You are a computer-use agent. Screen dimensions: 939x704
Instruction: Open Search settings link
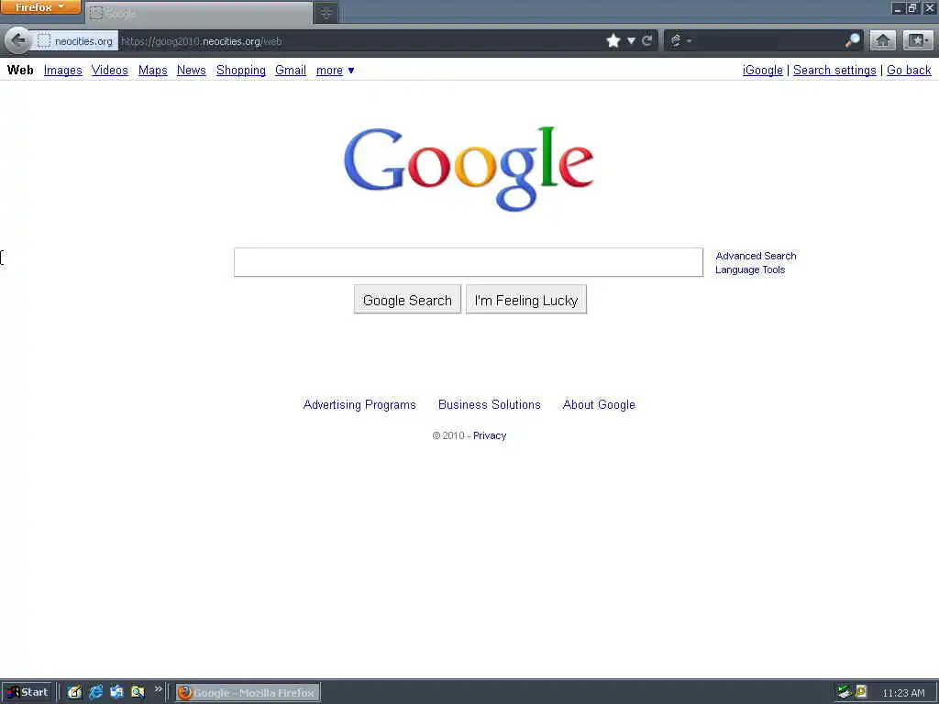834,71
